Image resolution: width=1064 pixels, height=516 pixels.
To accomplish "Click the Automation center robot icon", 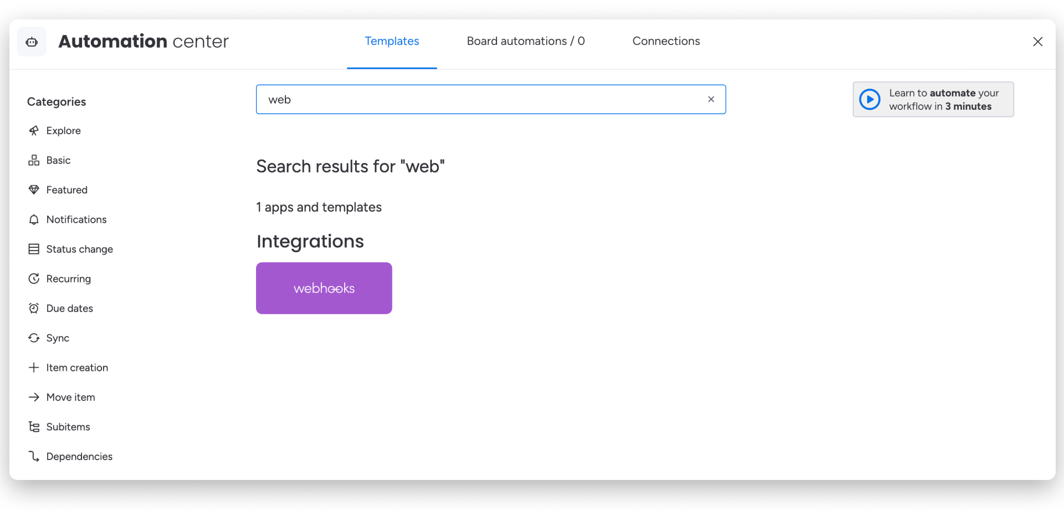I will tap(32, 42).
